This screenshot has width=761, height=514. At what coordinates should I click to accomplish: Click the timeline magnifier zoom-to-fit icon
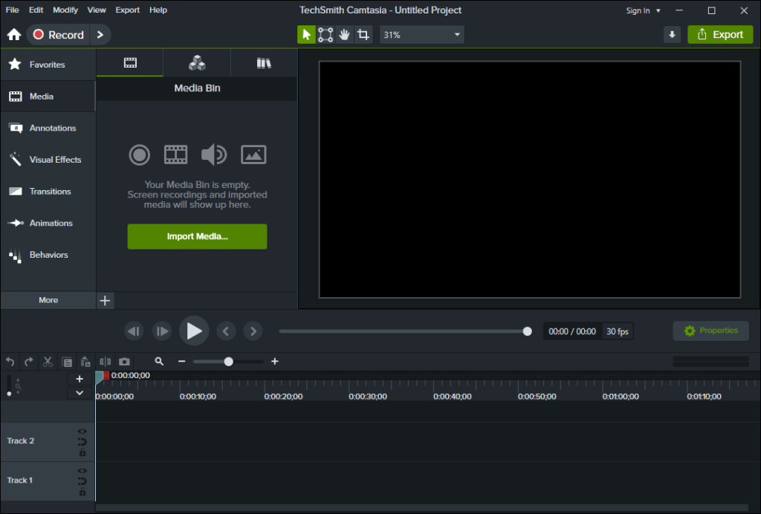[159, 361]
